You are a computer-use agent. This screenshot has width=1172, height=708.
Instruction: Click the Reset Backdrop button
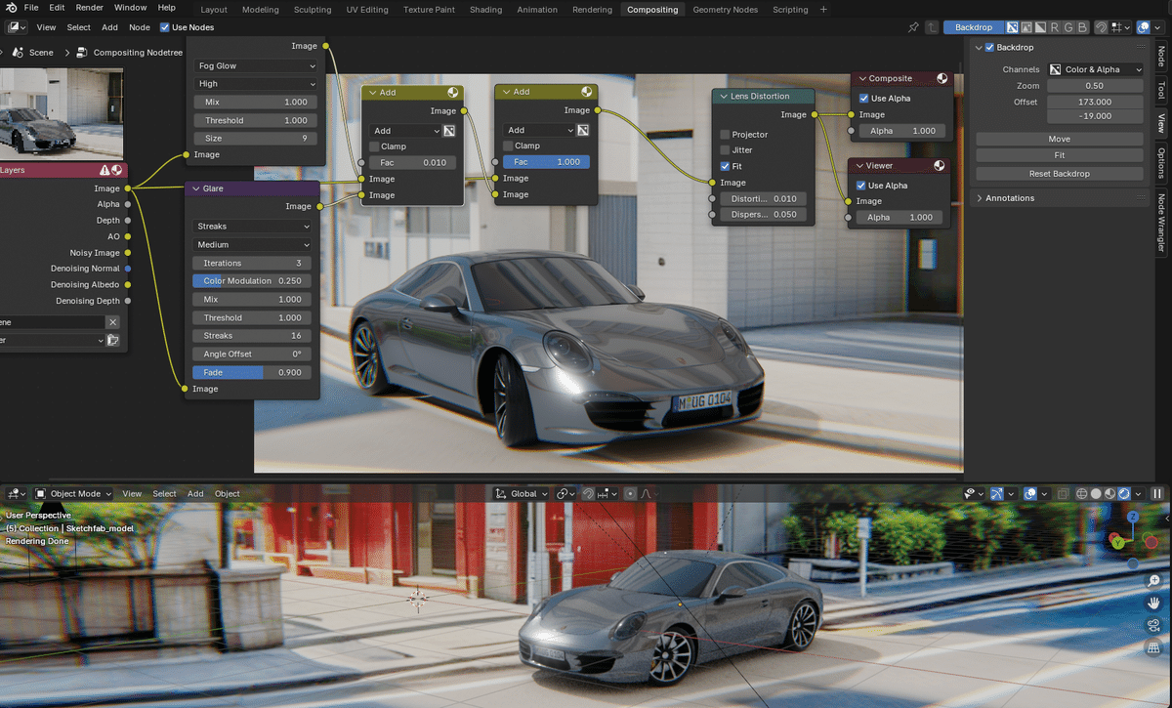point(1059,174)
